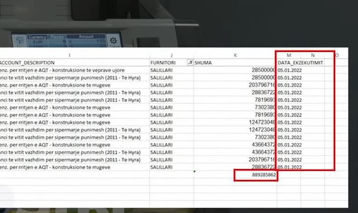This screenshot has width=358, height=213.
Task: Tap the gear settings icon on counter display
Action: pyautogui.click(x=113, y=41)
